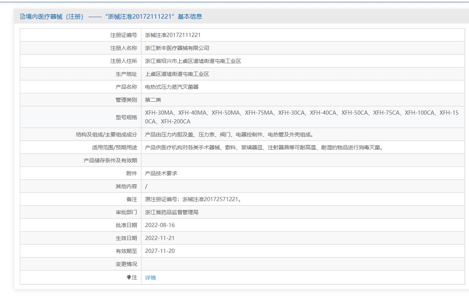Select registration number 浙械注准20172111221 cell
The image size is (469, 296).
pos(173,35)
